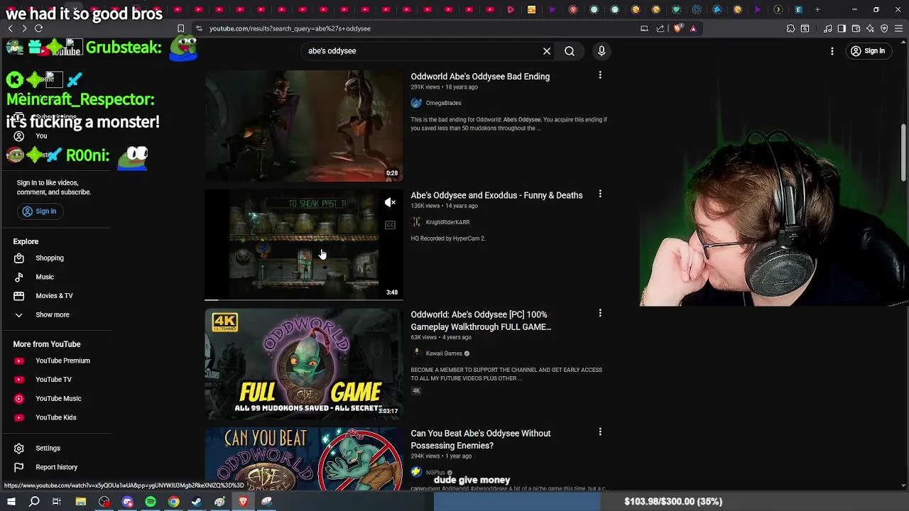The width and height of the screenshot is (909, 511).
Task: Open the Leo AI sparkle icon
Action: coord(870,28)
